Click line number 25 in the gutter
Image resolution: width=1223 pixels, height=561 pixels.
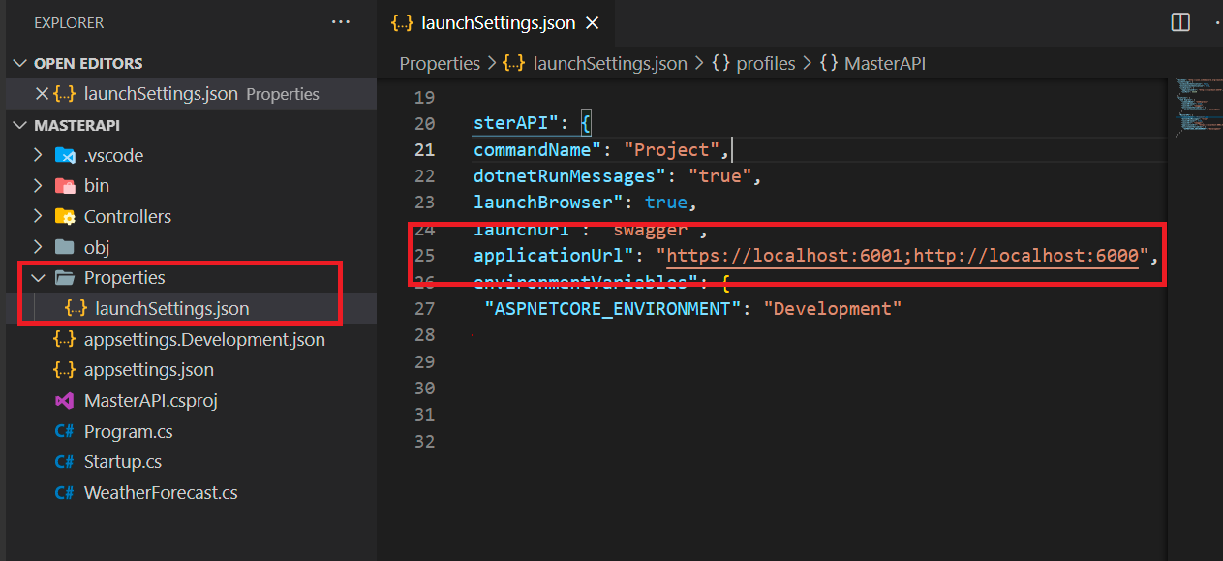pos(424,255)
